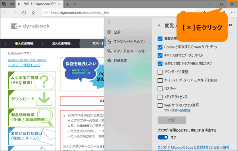Go to the home page icon
The height and width of the screenshot is (151, 238).
pyautogui.click(x=34, y=13)
